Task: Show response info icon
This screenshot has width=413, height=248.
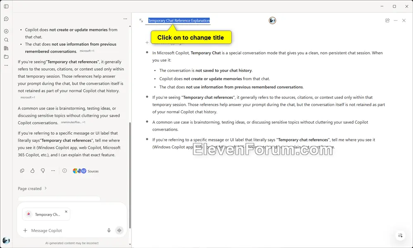Action: [x=64, y=171]
